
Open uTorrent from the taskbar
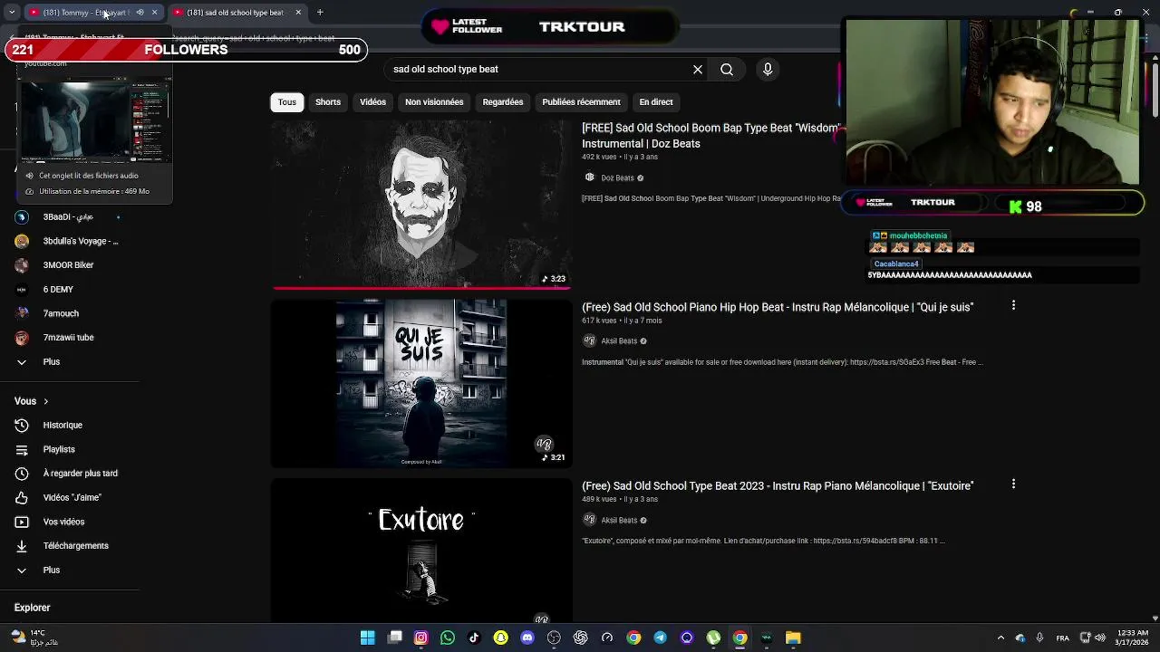point(713,638)
